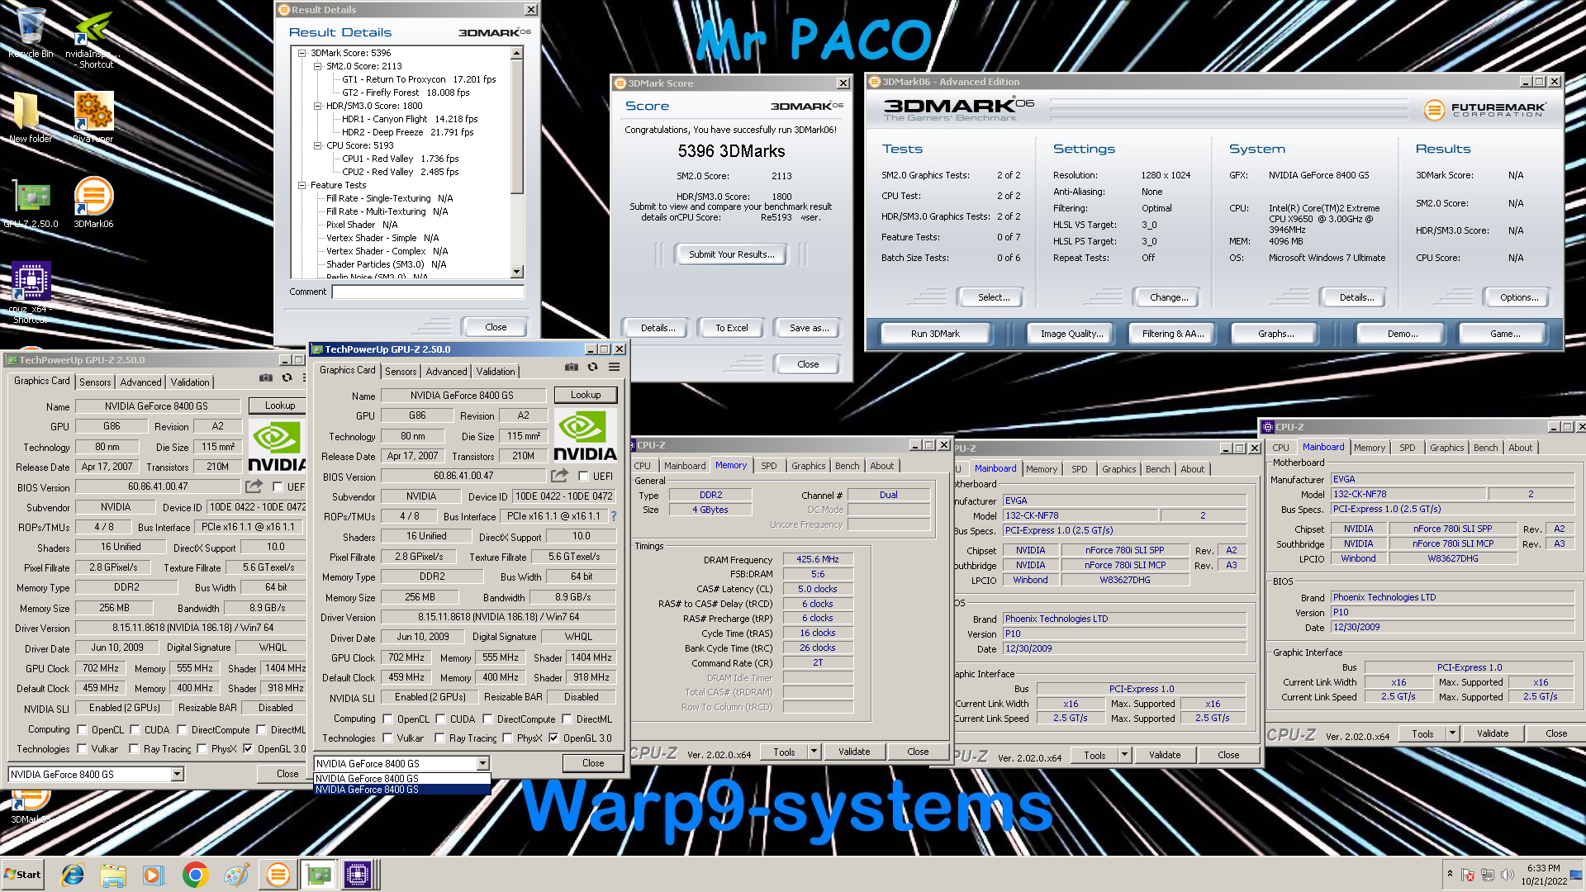
Task: Click refresh icon in back GPU-Z window
Action: (287, 377)
